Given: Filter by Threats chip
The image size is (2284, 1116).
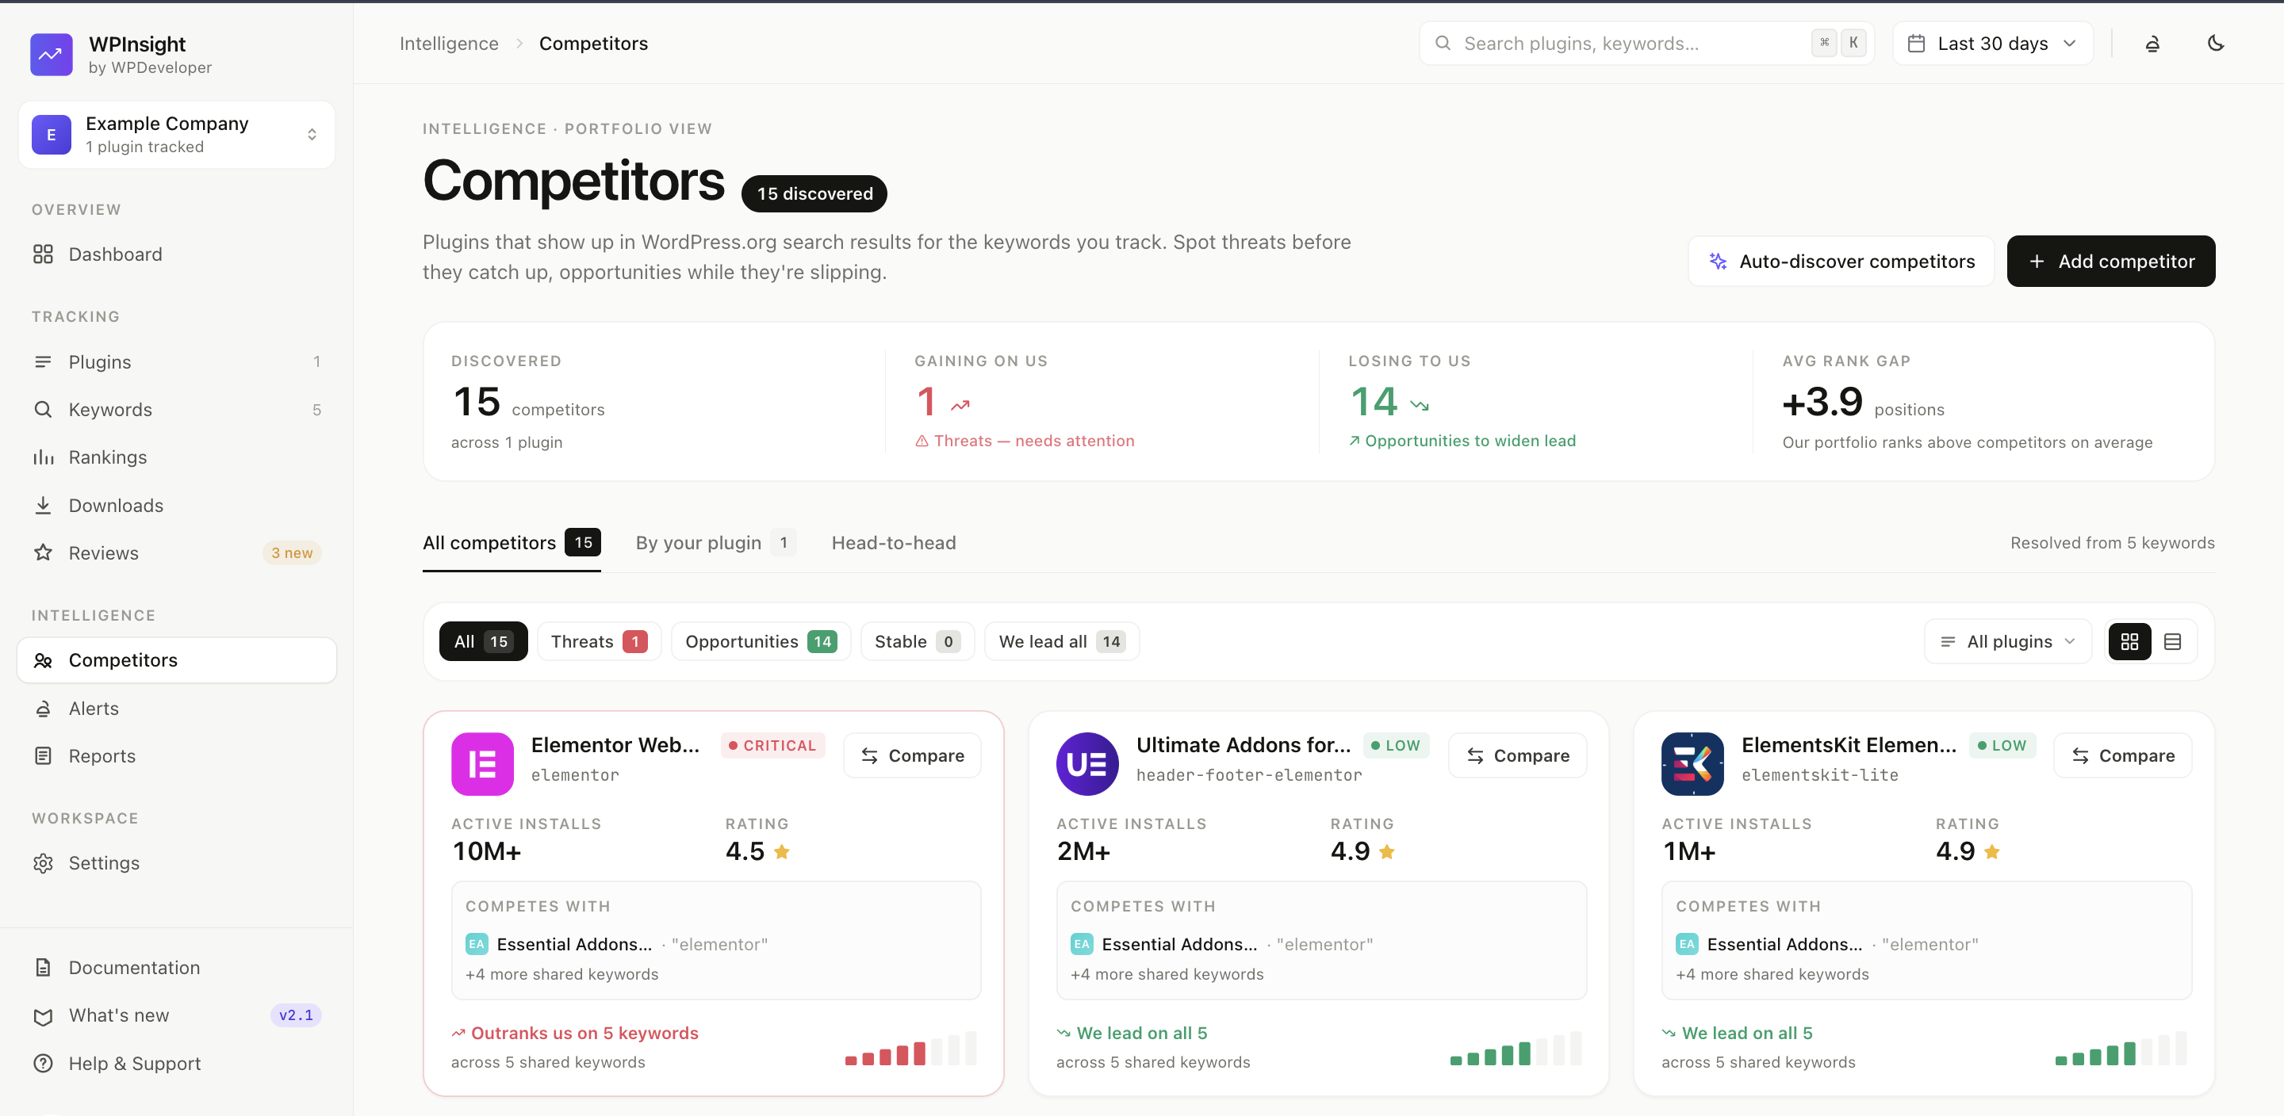Looking at the screenshot, I should (599, 642).
